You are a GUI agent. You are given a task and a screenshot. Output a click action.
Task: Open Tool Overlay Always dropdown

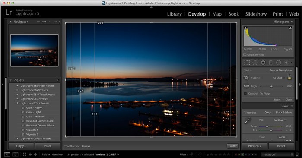(87, 146)
